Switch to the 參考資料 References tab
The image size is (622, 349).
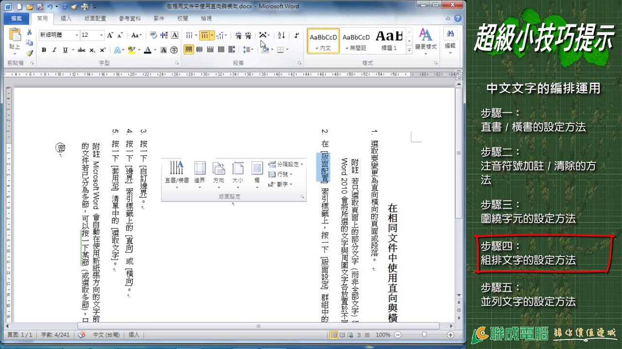130,18
